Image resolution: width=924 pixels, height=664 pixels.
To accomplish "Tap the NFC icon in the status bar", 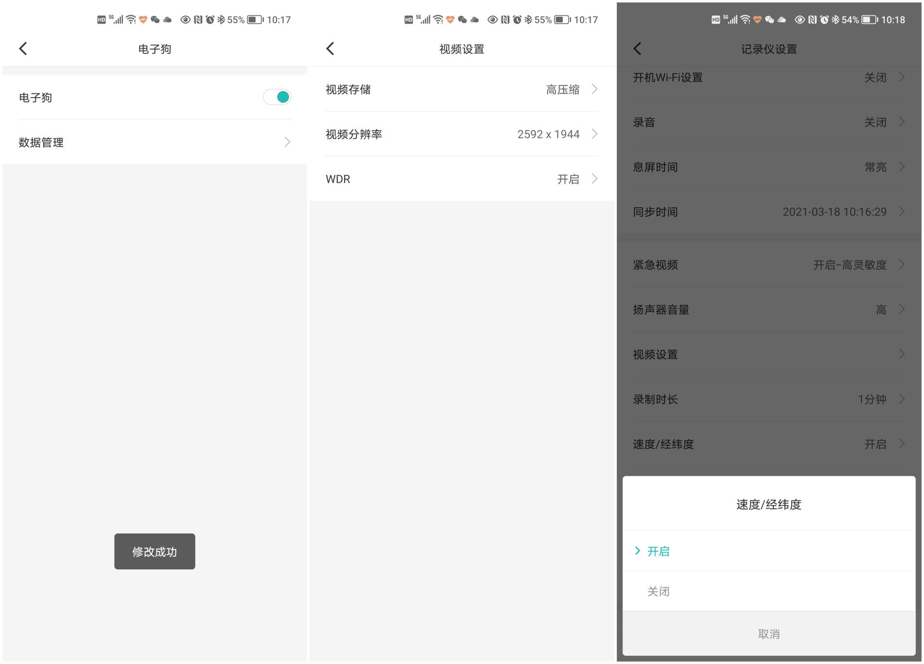I will click(812, 19).
